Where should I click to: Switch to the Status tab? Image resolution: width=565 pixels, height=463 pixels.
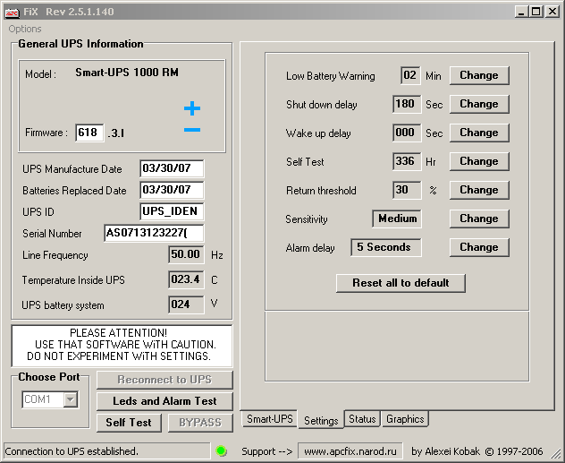(x=362, y=419)
